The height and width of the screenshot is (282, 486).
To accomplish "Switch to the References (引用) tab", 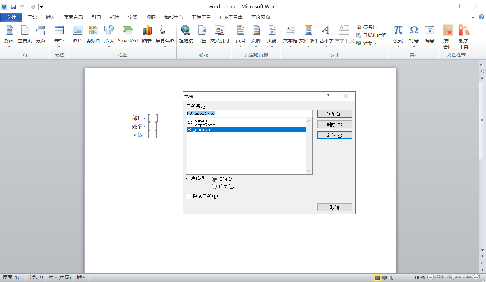I will tap(96, 17).
